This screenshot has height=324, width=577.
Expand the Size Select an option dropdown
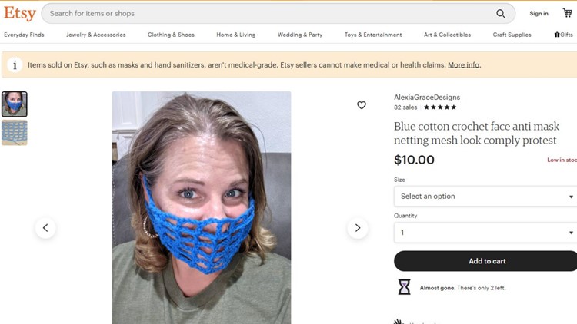tap(485, 196)
